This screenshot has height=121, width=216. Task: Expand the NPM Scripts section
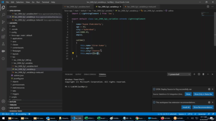pyautogui.click(x=15, y=108)
